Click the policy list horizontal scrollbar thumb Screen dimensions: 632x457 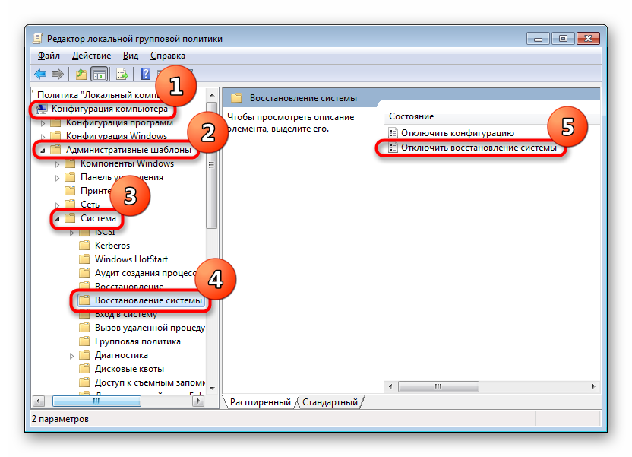click(x=438, y=386)
